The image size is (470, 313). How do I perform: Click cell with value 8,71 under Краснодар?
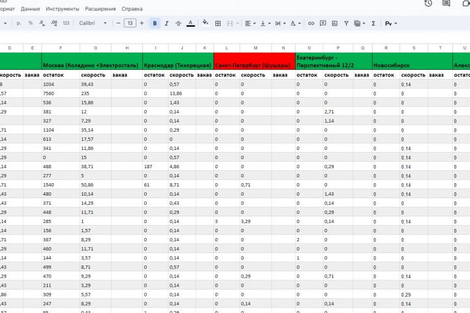click(182, 185)
